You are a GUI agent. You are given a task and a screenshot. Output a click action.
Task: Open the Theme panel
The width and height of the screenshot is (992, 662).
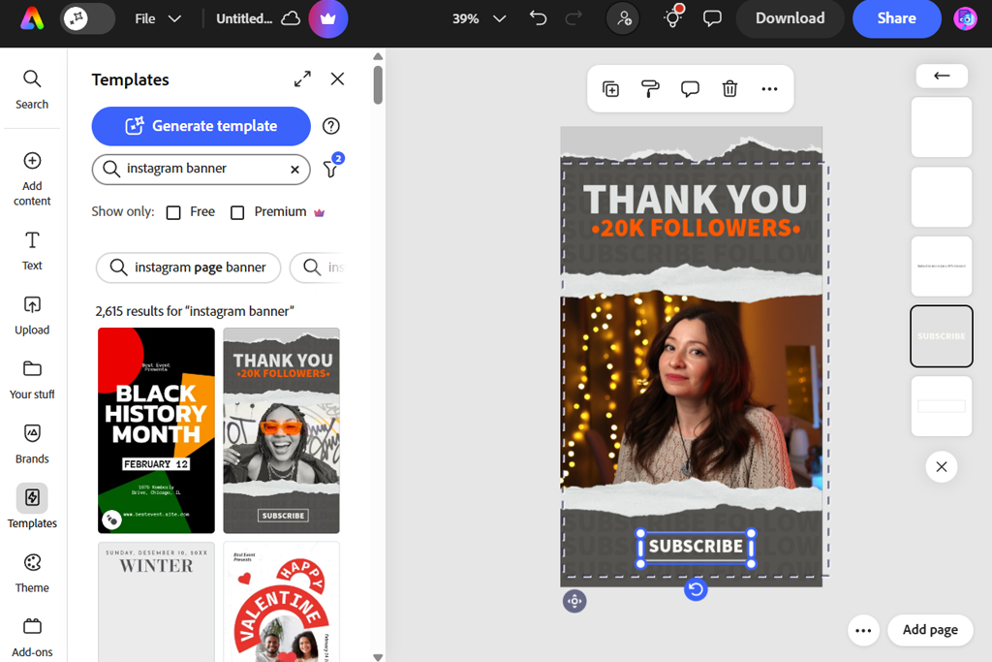[x=32, y=574]
